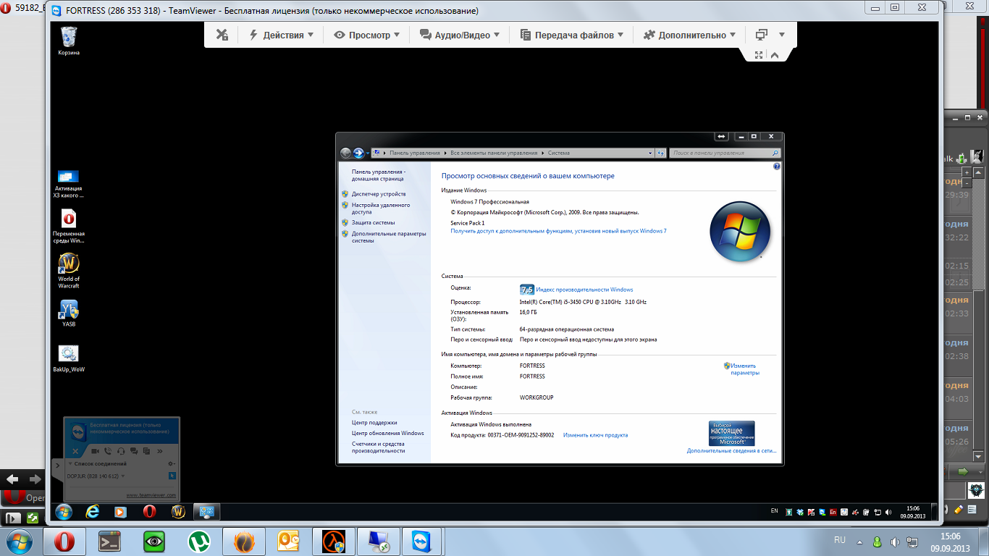Open the Просмотр menu in TeamViewer toolbar
989x556 pixels.
366,35
